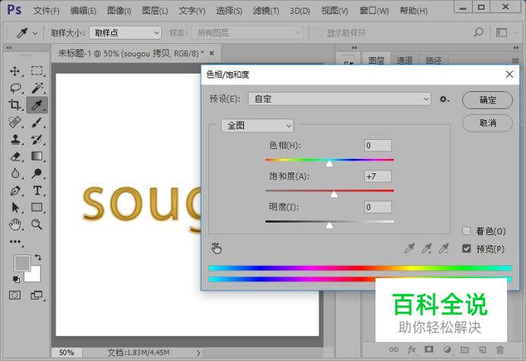
Task: Select the Lasso tool
Action: pyautogui.click(x=15, y=88)
